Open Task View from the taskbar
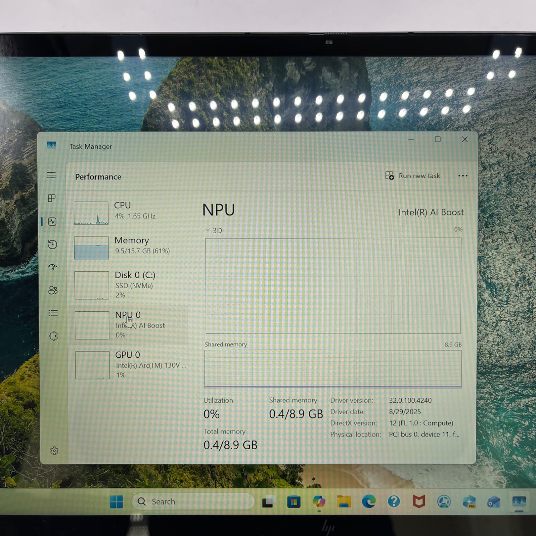This screenshot has width=536, height=536. coord(268,502)
